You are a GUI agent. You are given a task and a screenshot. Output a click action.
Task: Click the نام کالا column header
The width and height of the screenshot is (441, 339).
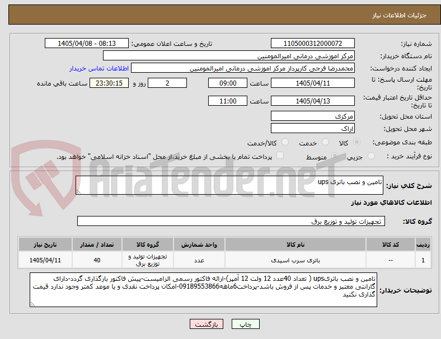[x=295, y=244]
